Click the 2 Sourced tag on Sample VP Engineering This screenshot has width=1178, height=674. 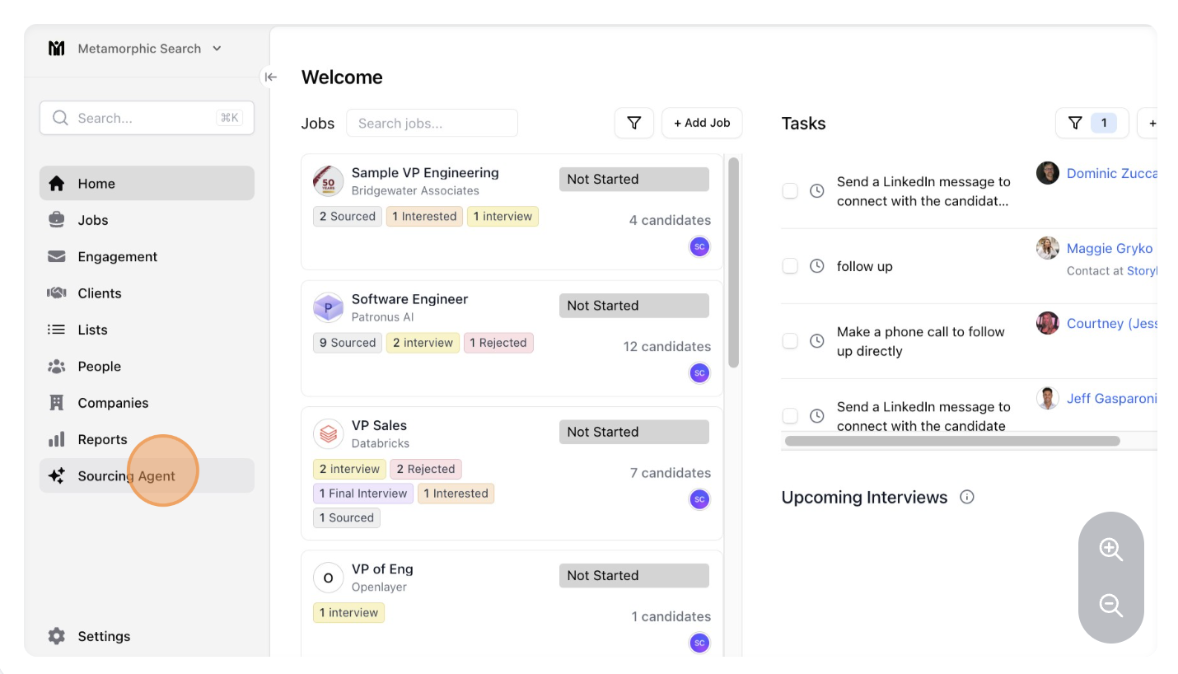[x=347, y=216]
